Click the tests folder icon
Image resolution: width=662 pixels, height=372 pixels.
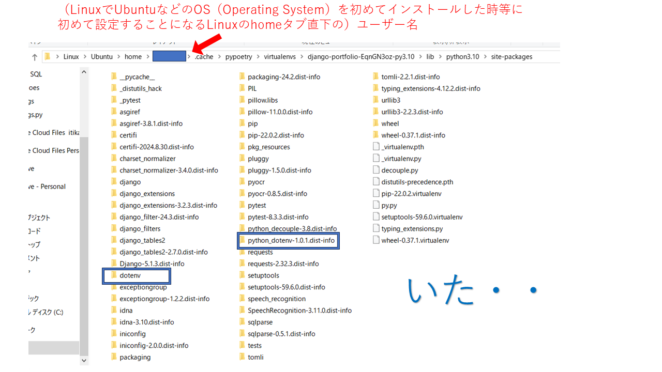(242, 345)
